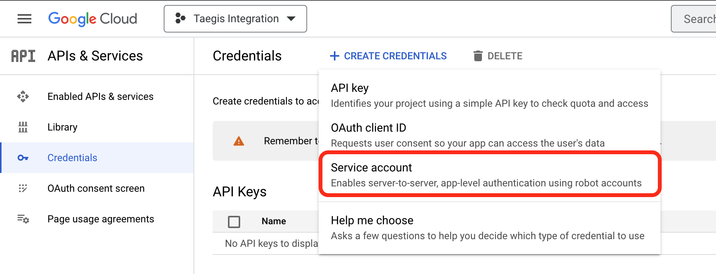Choose API key credential option
Image resolution: width=716 pixels, height=274 pixels.
(490, 95)
